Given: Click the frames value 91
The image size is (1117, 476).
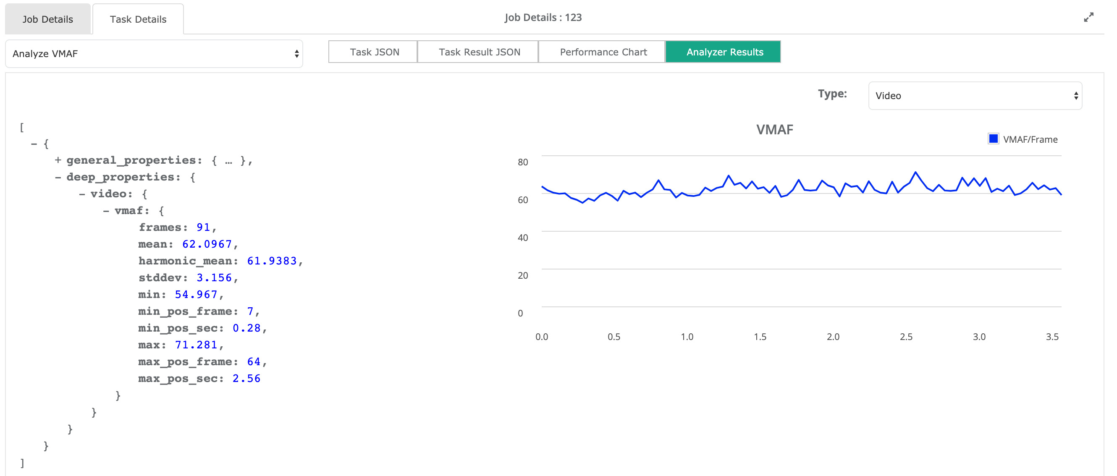Looking at the screenshot, I should (x=203, y=227).
